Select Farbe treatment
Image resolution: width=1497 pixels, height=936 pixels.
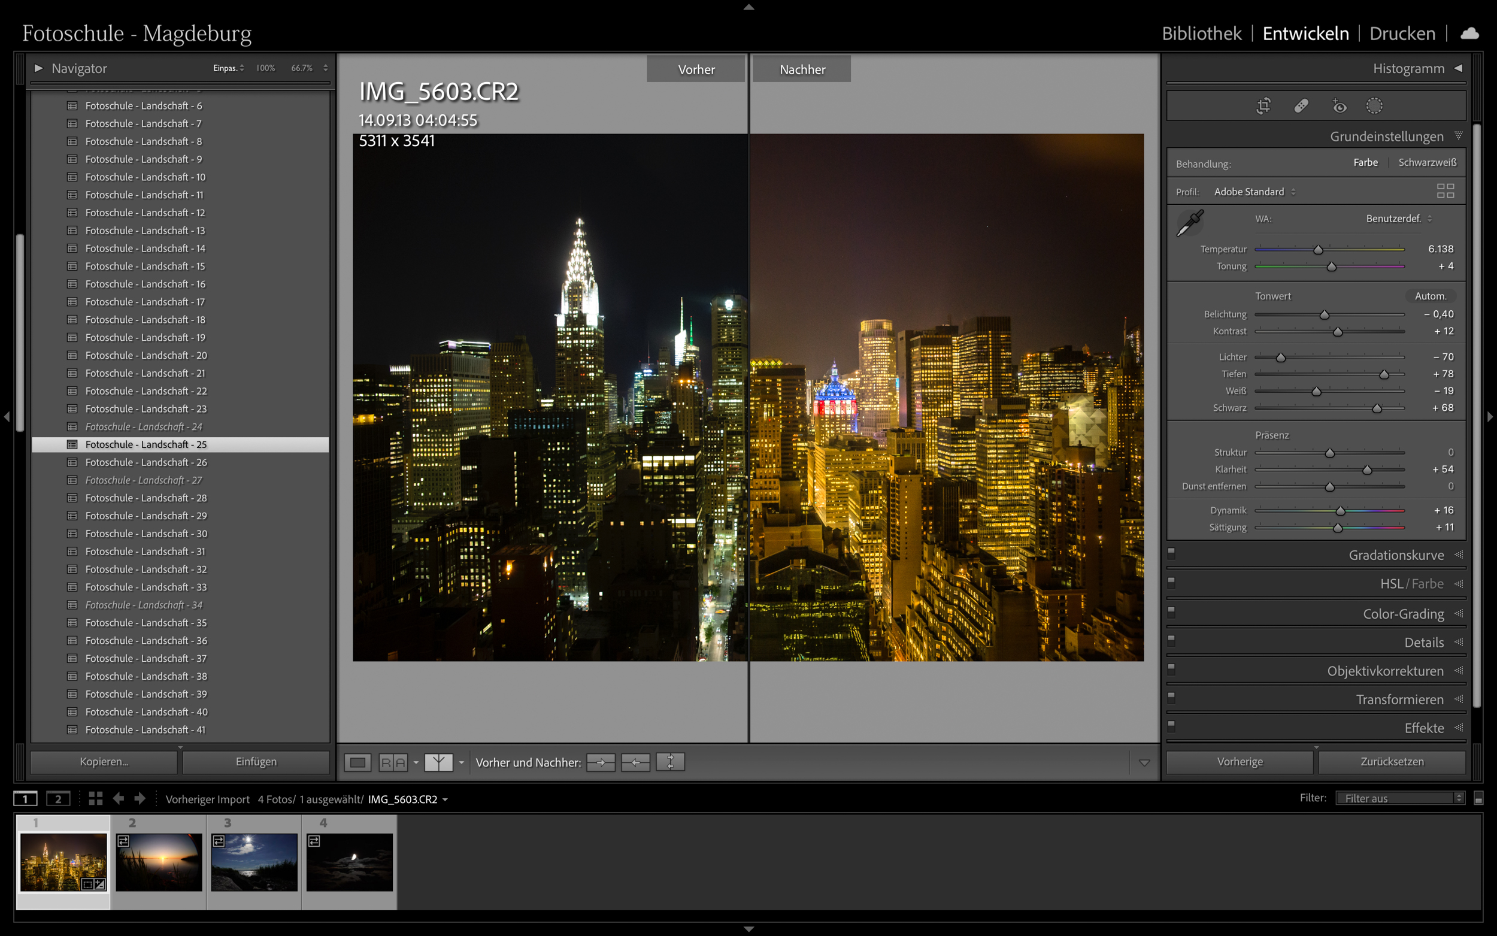coord(1365,162)
